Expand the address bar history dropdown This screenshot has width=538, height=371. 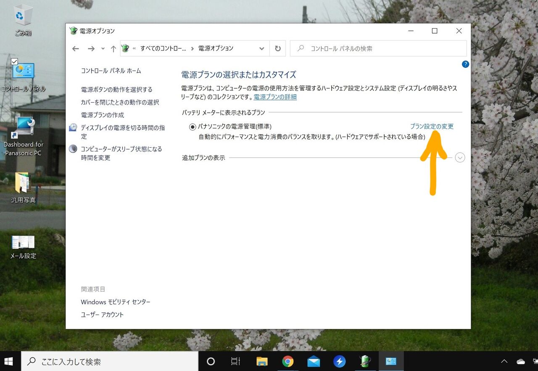coord(262,48)
